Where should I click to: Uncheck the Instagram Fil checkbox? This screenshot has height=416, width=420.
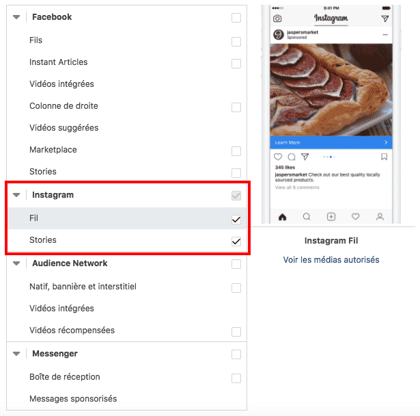236,219
